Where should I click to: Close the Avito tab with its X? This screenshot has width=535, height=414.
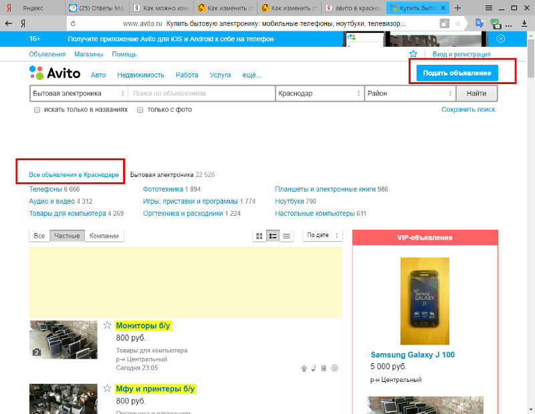pyautogui.click(x=443, y=8)
